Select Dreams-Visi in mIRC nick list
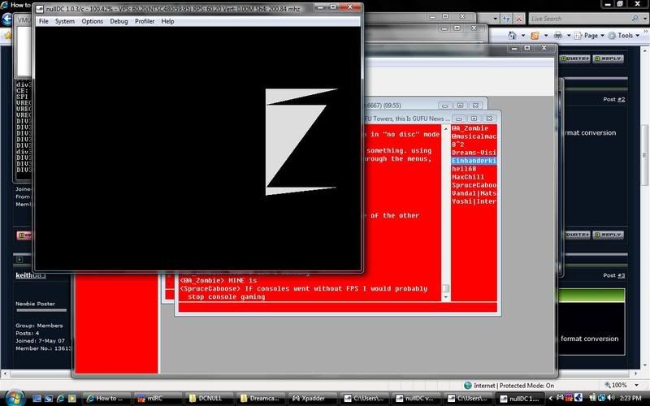The width and height of the screenshot is (650, 406). pos(474,153)
